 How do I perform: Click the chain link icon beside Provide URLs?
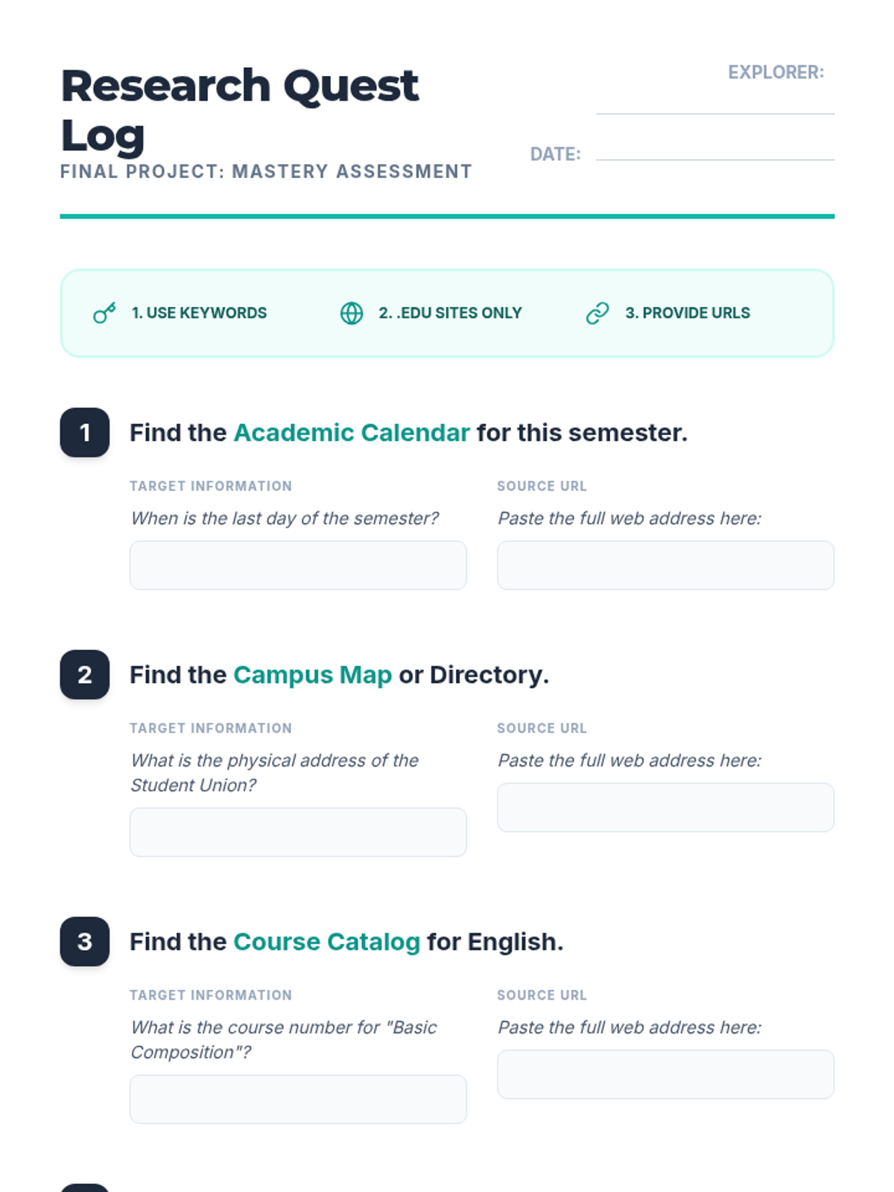pyautogui.click(x=597, y=313)
